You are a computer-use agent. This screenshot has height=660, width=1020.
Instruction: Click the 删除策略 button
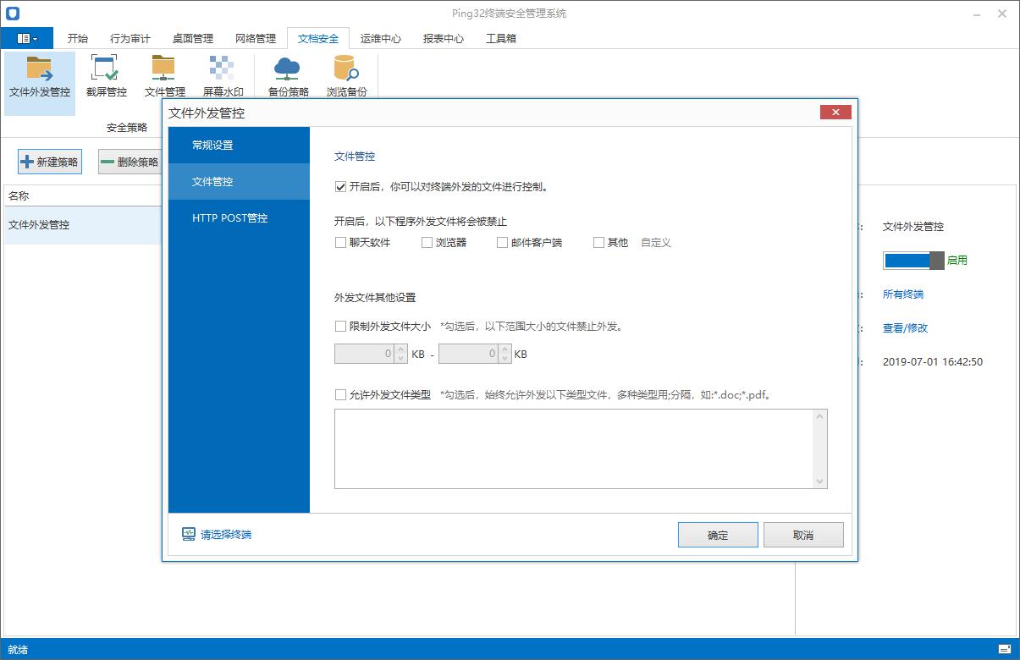[130, 162]
